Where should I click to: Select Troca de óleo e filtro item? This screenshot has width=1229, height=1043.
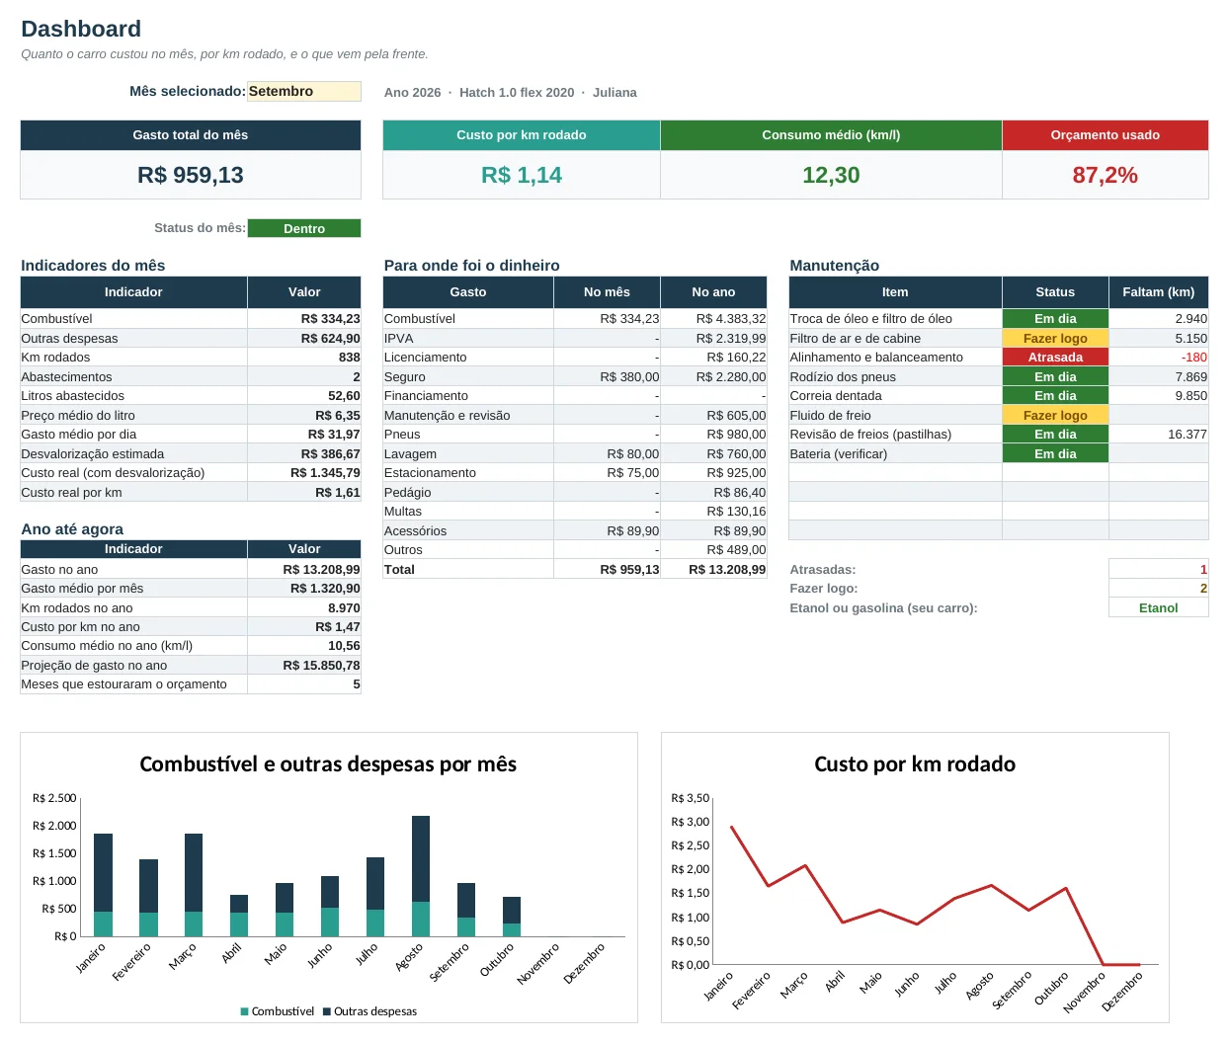(895, 319)
